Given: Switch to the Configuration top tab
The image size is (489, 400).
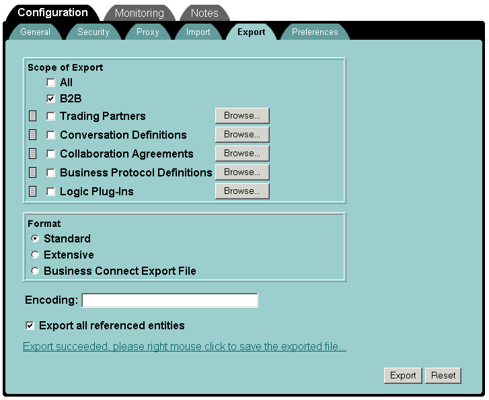Looking at the screenshot, I should pyautogui.click(x=52, y=13).
